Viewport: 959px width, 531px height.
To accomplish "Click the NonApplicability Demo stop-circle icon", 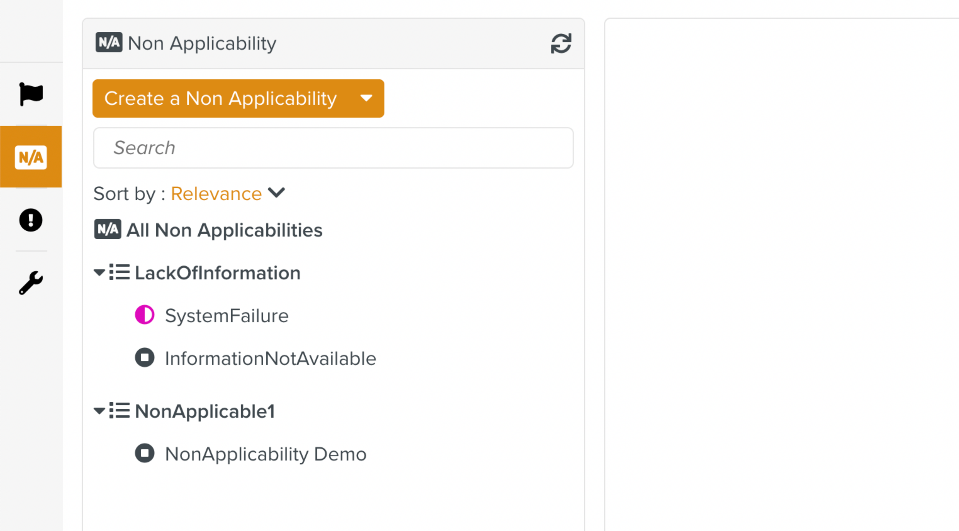I will (x=145, y=453).
